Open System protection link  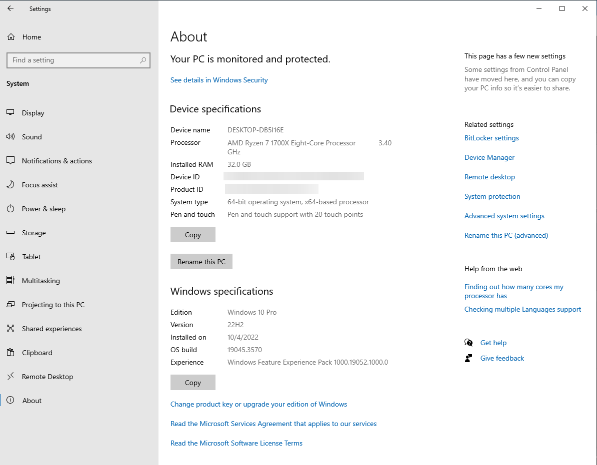pos(492,196)
